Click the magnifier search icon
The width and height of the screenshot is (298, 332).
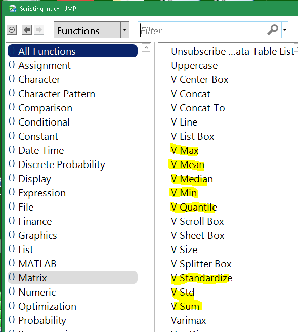(273, 30)
